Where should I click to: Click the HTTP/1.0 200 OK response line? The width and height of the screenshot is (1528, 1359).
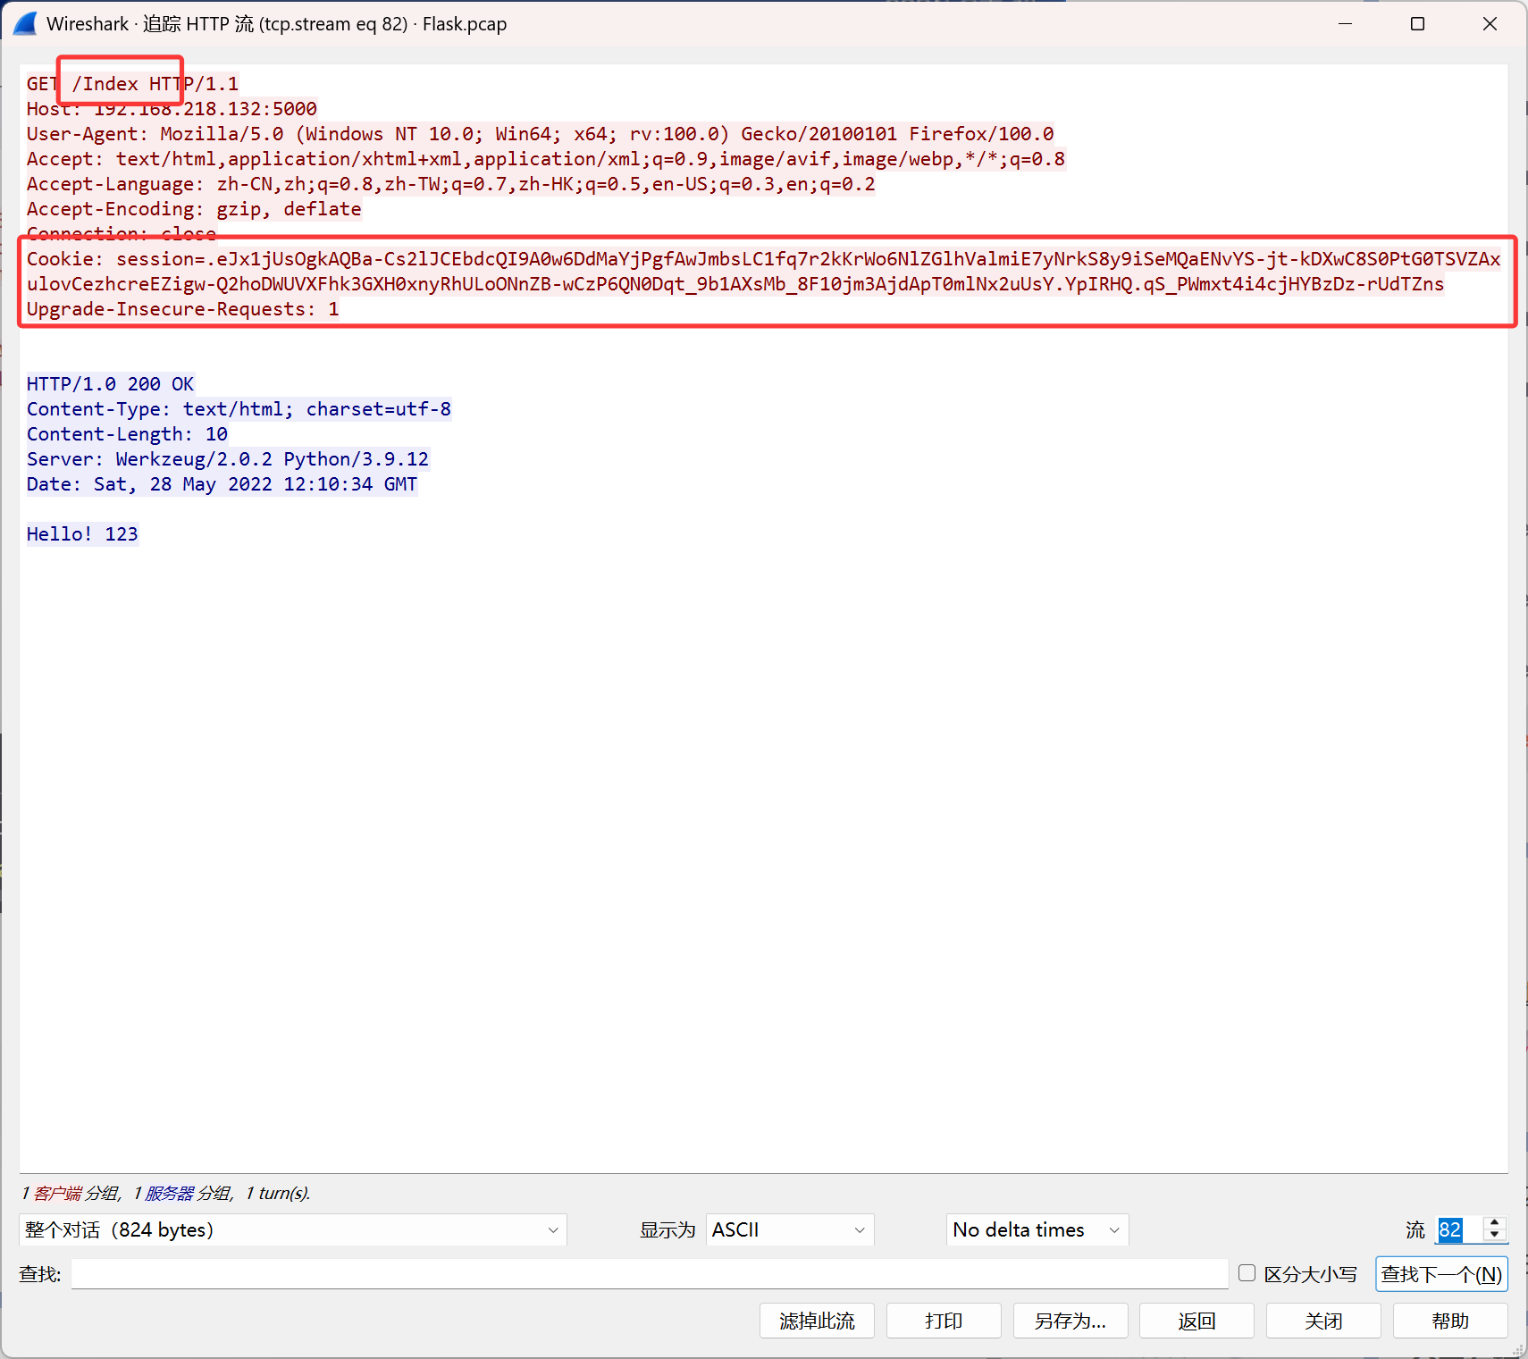pyautogui.click(x=110, y=384)
